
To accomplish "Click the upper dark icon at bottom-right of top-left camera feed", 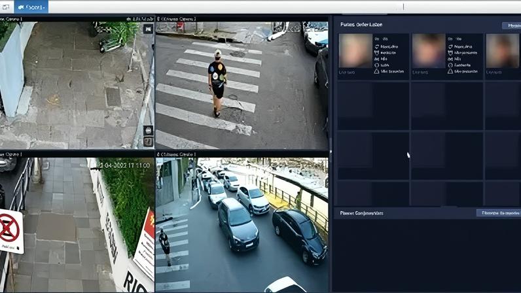I will pos(148,130).
